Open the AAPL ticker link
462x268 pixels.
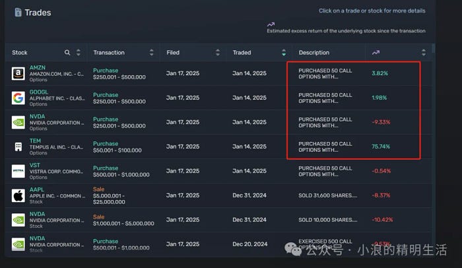click(37, 189)
